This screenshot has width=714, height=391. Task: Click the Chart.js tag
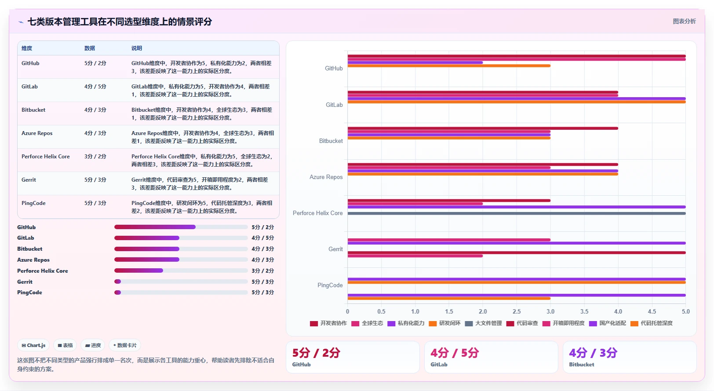[33, 345]
